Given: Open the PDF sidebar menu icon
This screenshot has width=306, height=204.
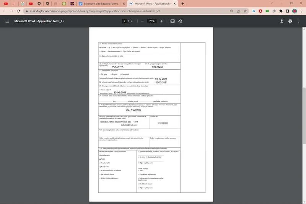Looking at the screenshot, I should tap(7, 21).
